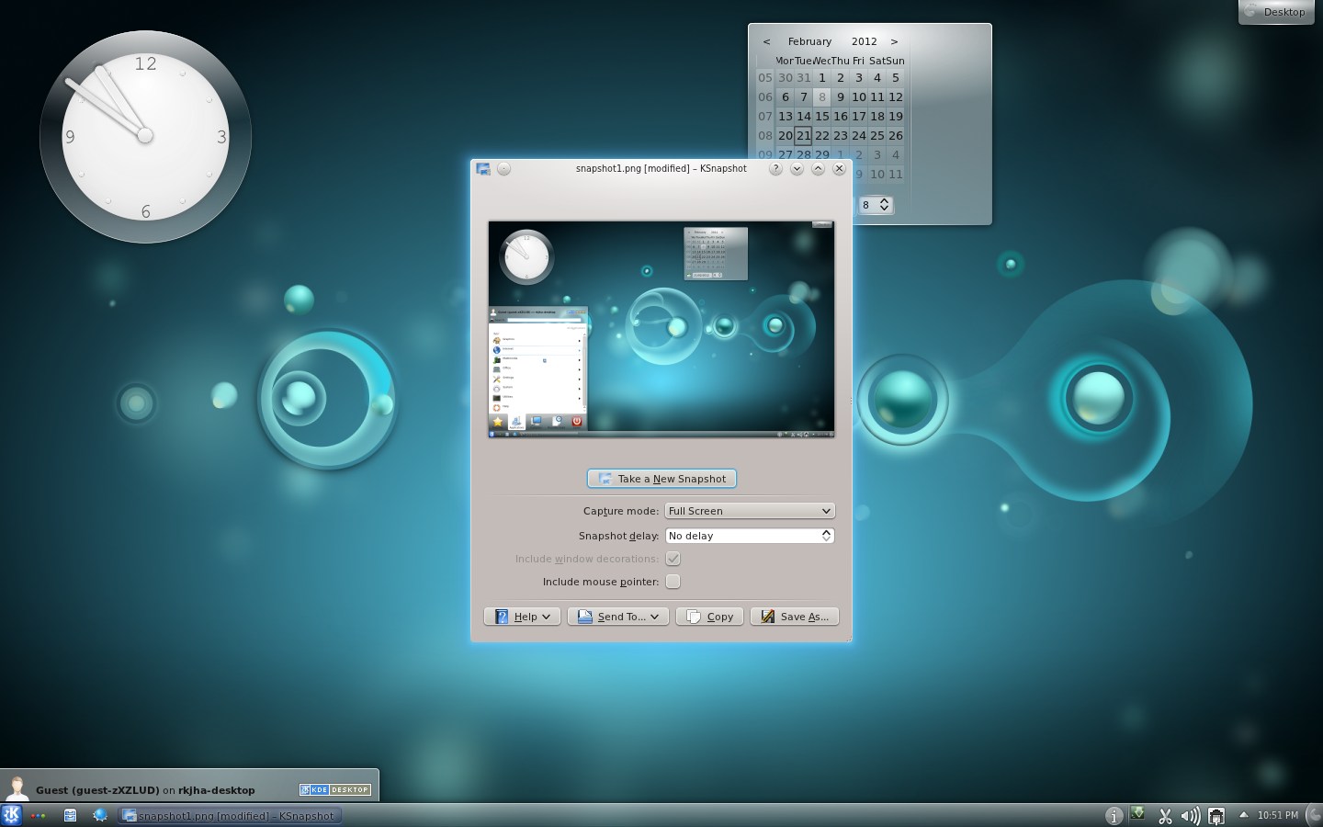Viewport: 1323px width, 827px height.
Task: Toggle the keep-on-all-desktops titlebar button
Action: click(x=503, y=168)
